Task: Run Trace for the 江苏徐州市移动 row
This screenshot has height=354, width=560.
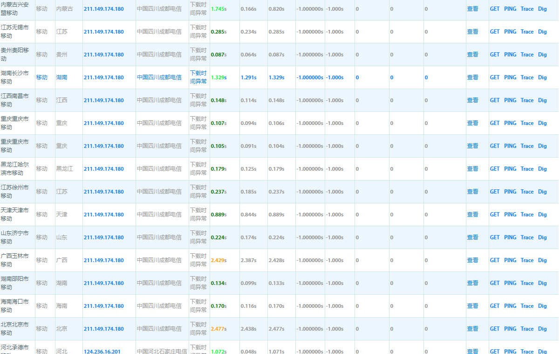Action: click(527, 192)
